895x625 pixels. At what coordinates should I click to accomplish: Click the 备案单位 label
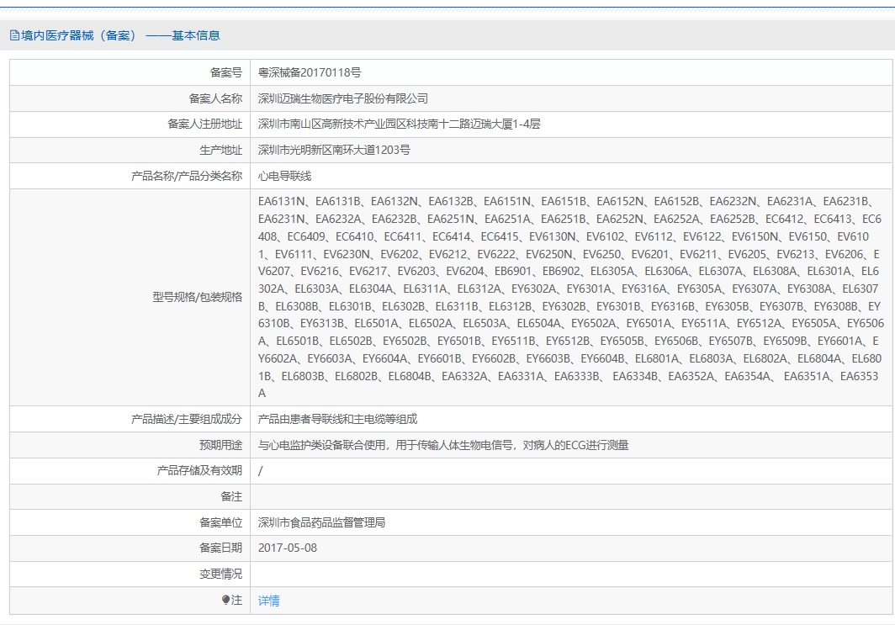pos(221,522)
